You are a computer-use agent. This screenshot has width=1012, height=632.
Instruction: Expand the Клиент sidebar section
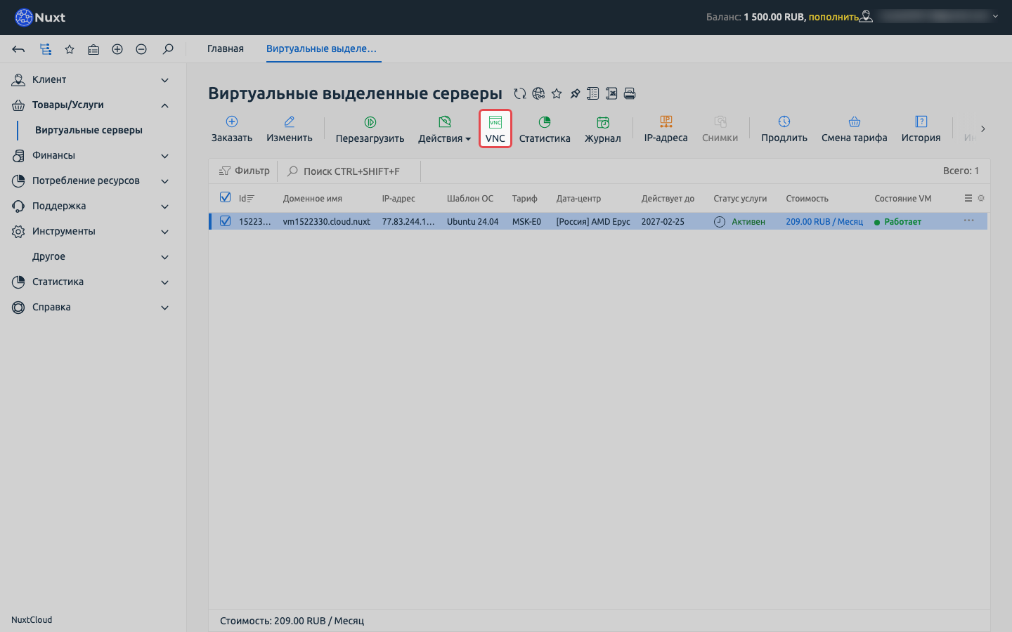[93, 80]
